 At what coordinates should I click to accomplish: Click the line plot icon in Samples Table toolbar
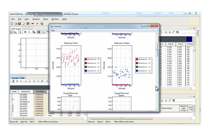pos(47,81)
